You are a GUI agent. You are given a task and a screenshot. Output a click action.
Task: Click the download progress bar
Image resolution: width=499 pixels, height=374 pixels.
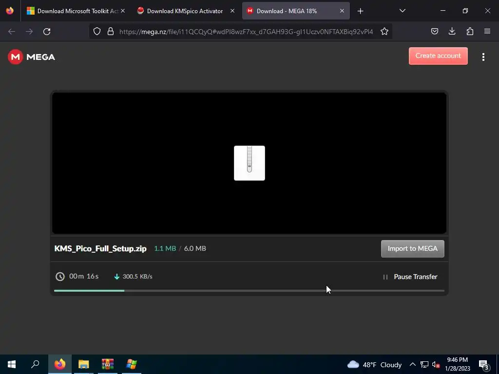(x=249, y=291)
